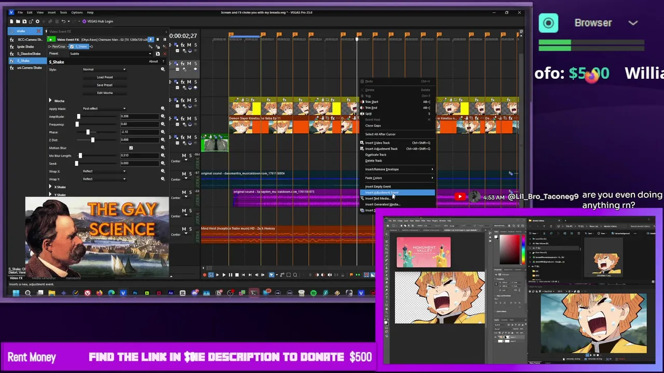664x373 pixels.
Task: Click red Delete Preset X icon
Action: pos(164,54)
